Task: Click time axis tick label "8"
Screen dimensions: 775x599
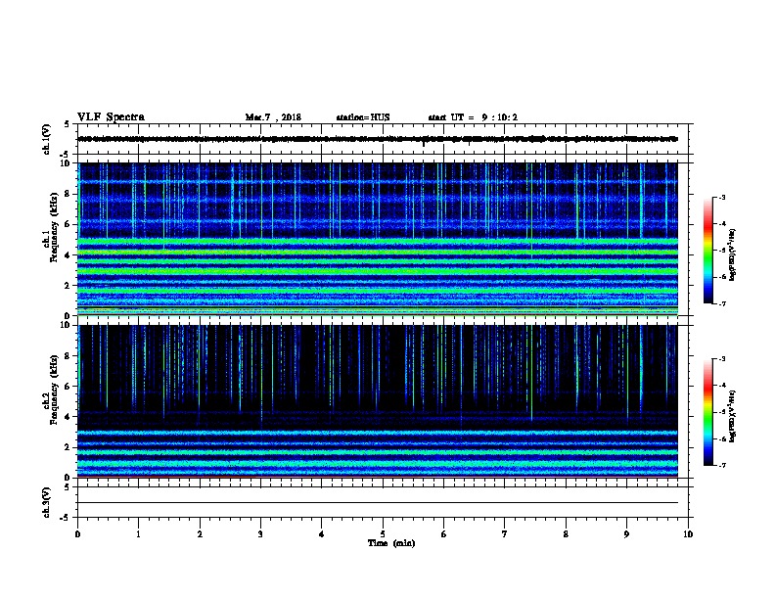Action: click(x=566, y=533)
